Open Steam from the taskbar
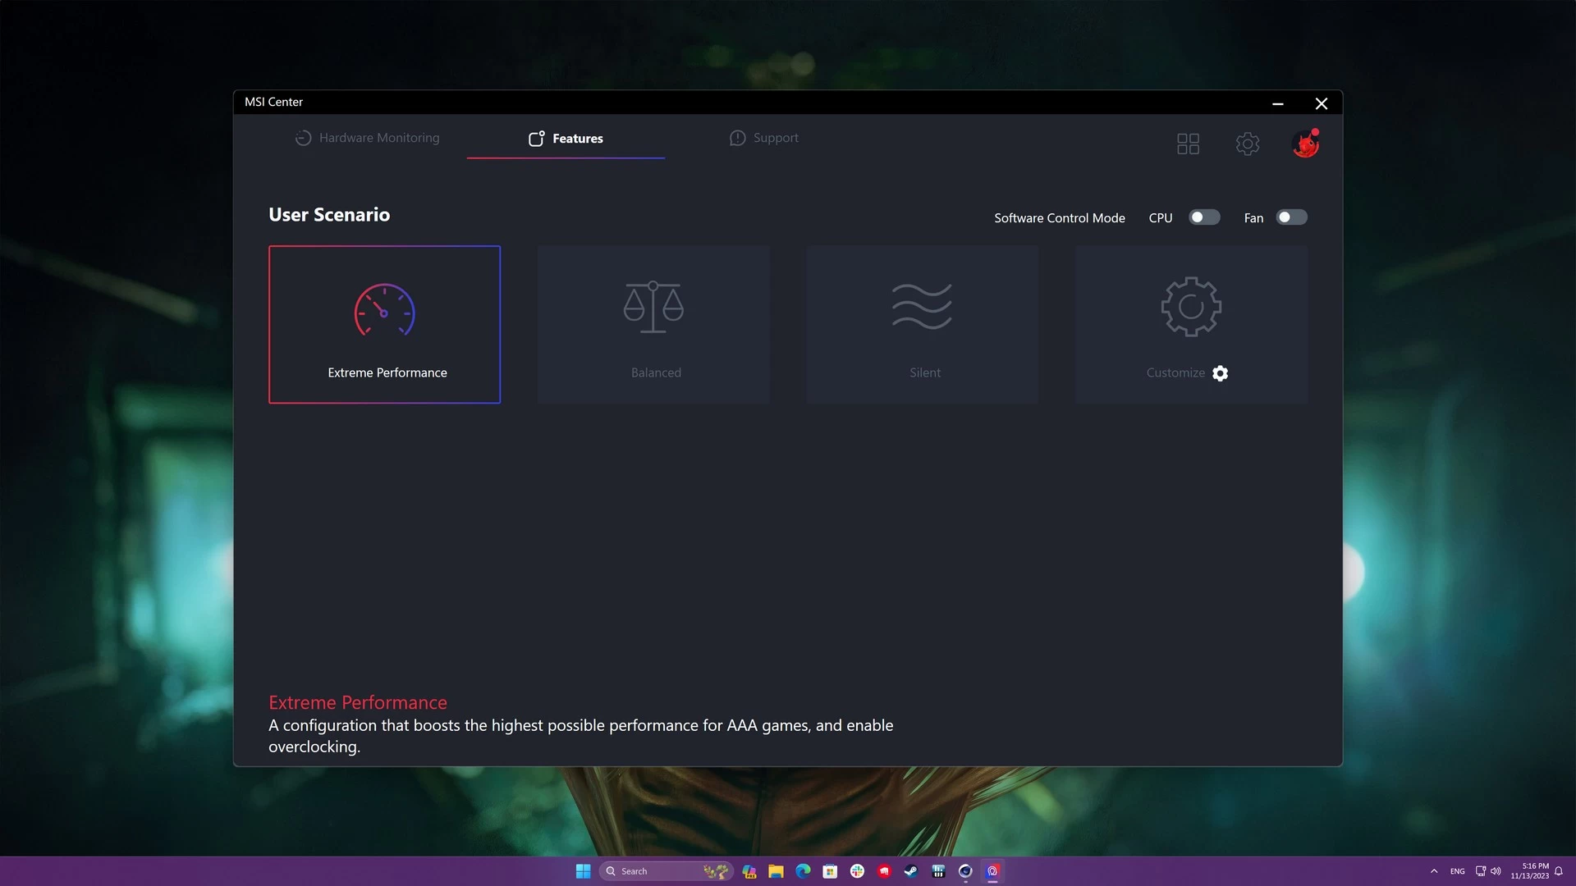 911,871
